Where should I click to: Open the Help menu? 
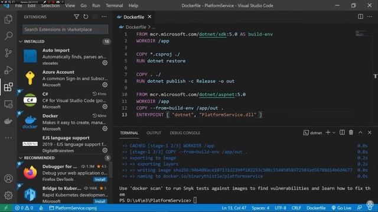point(133,5)
